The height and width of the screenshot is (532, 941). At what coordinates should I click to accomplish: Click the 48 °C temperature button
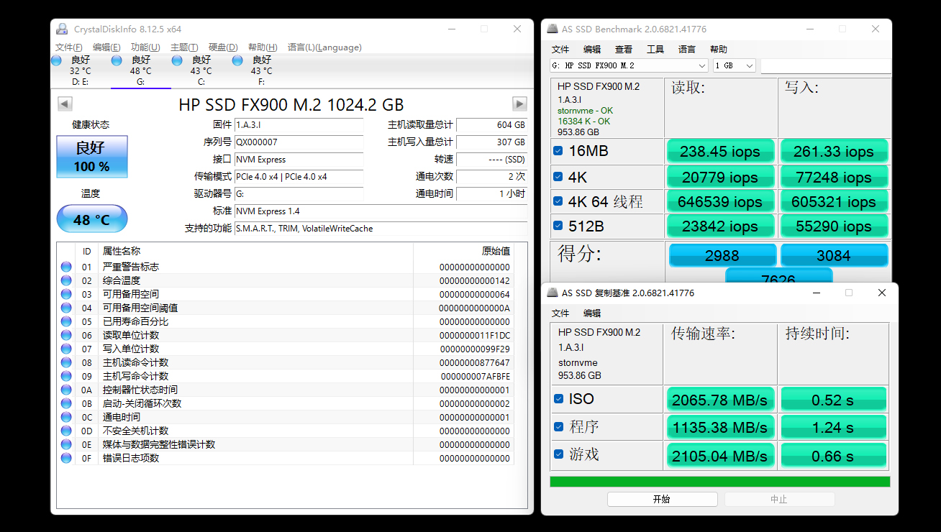[x=92, y=219]
